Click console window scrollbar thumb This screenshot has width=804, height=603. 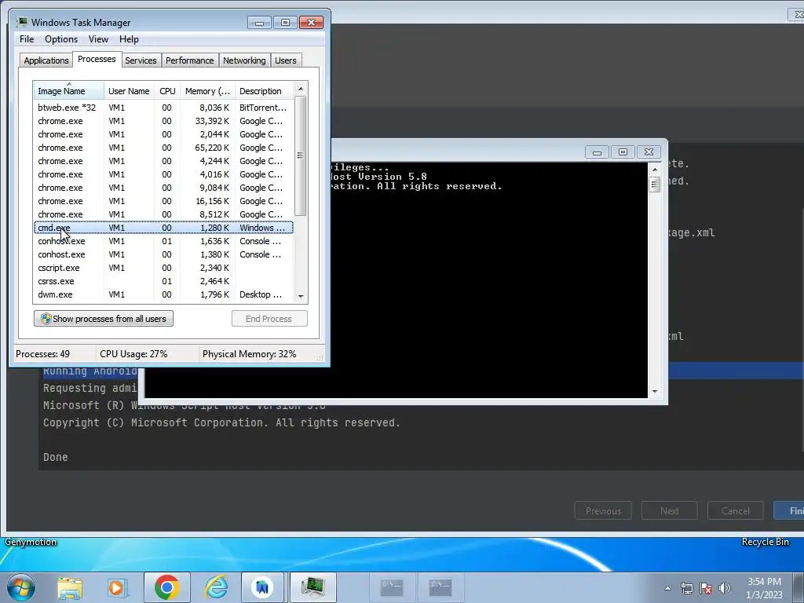[654, 184]
